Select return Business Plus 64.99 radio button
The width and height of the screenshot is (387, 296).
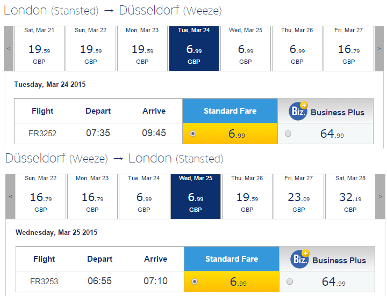[x=290, y=282]
